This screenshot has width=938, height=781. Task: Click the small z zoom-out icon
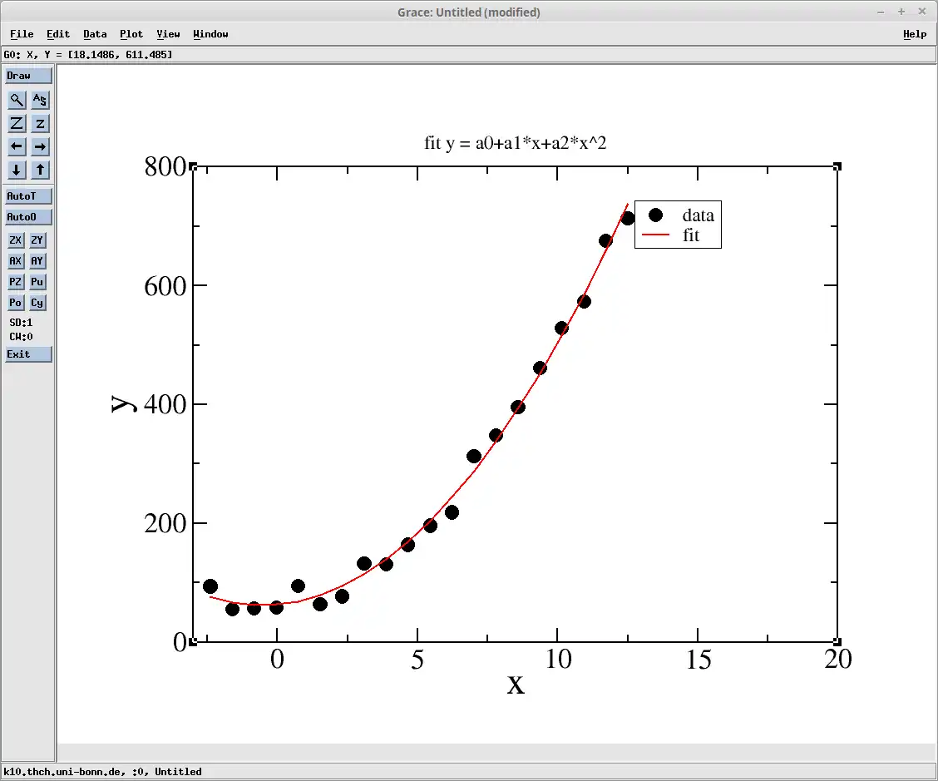point(39,123)
